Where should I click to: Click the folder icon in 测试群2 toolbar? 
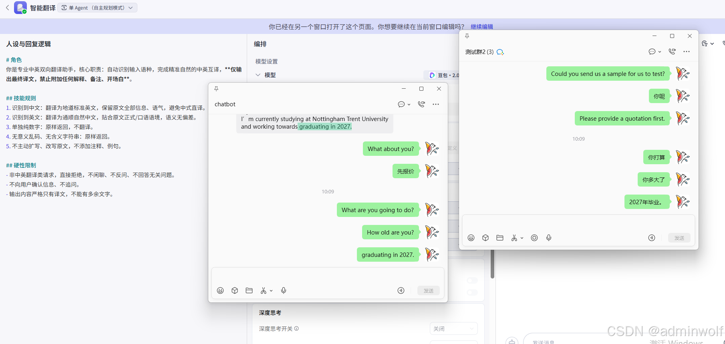[500, 238]
